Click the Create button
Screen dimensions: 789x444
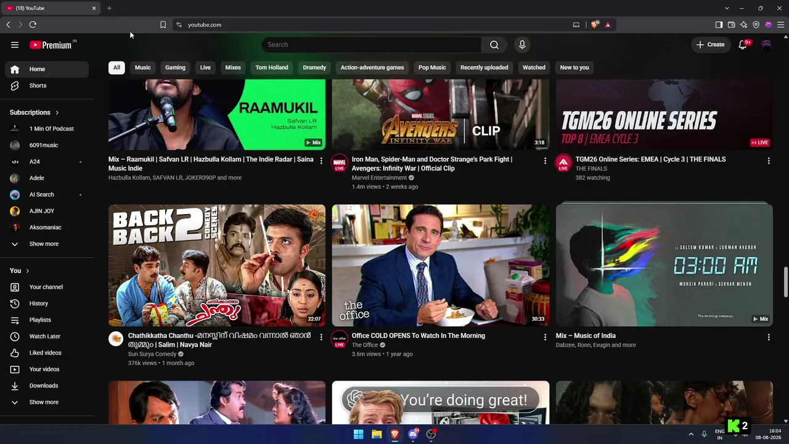(x=710, y=44)
